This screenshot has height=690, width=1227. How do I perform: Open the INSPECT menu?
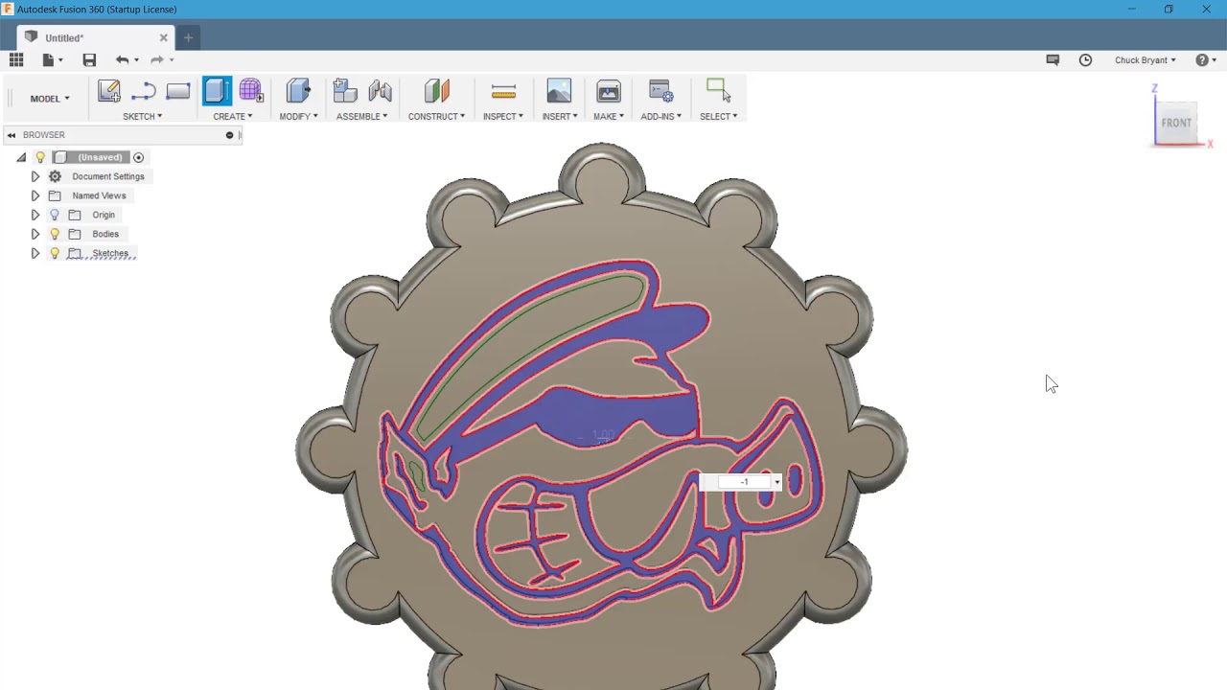(x=503, y=116)
